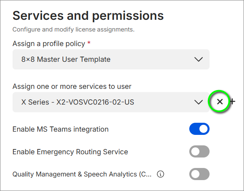Image resolution: width=244 pixels, height=191 pixels.
Task: Select the X Series - X2-VOSVC0216-02-US field
Action: click(x=105, y=102)
